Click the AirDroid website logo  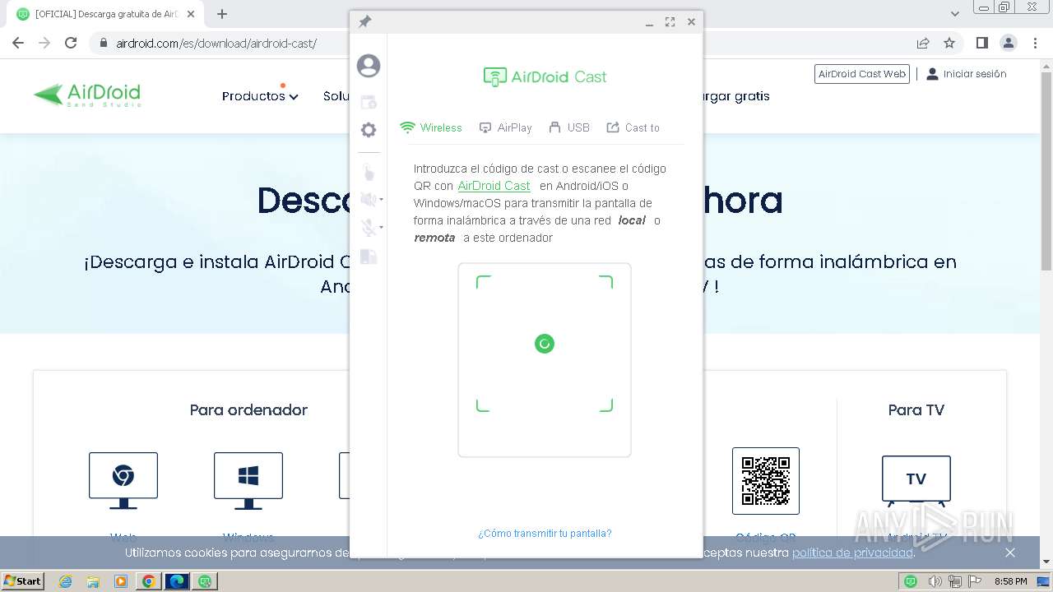pos(87,95)
